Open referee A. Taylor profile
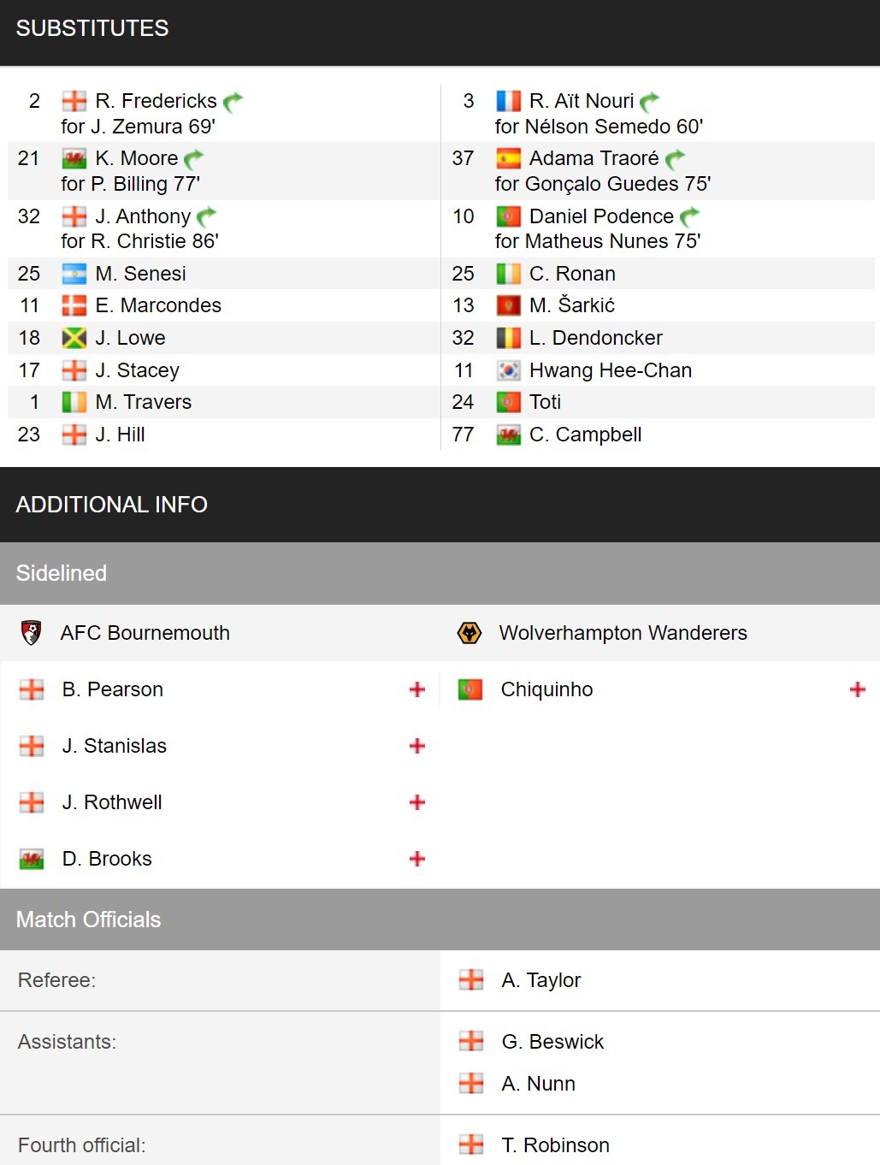880x1165 pixels. (541, 980)
